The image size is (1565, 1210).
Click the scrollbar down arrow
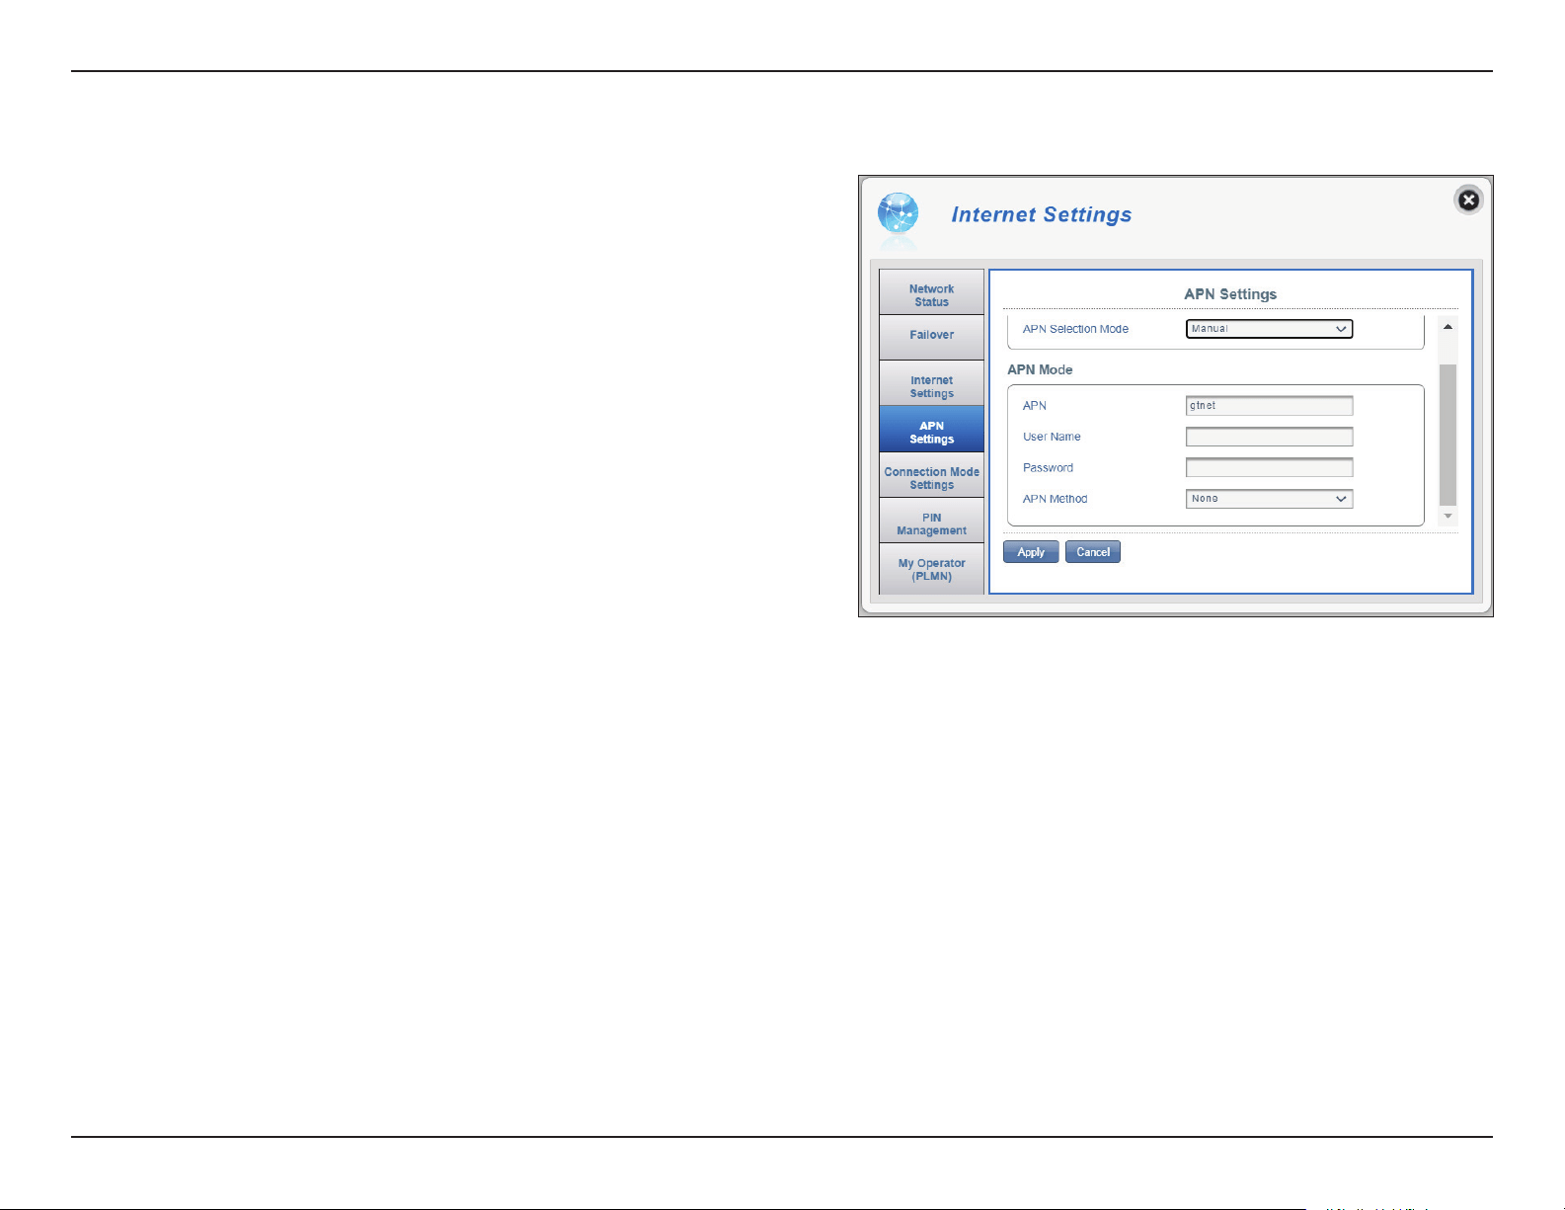[1448, 516]
